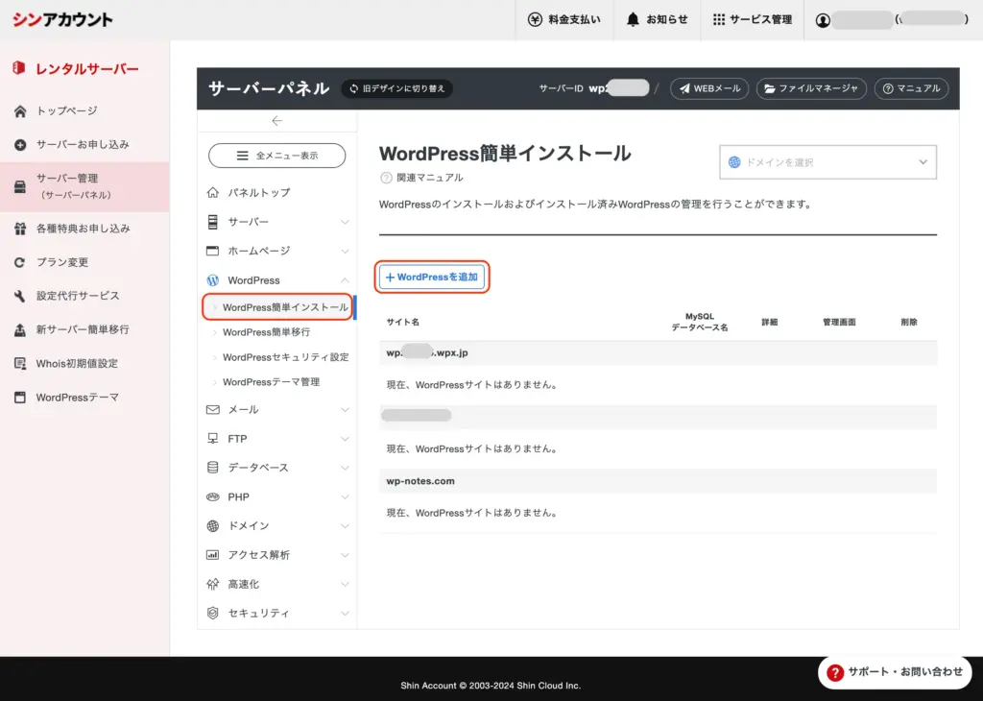Open the ドメインを選択 dropdown
Screen dimensions: 983x701
(827, 162)
